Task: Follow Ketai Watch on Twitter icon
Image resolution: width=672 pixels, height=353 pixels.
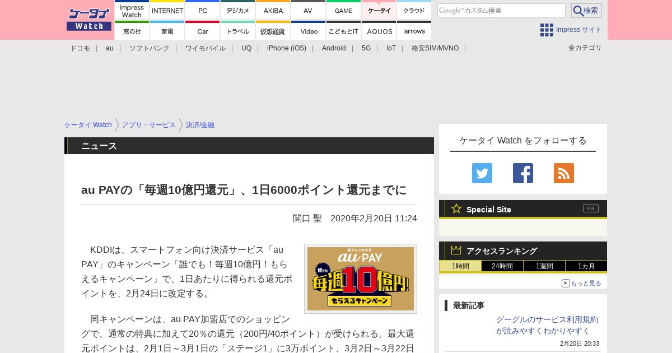Action: coord(482,173)
